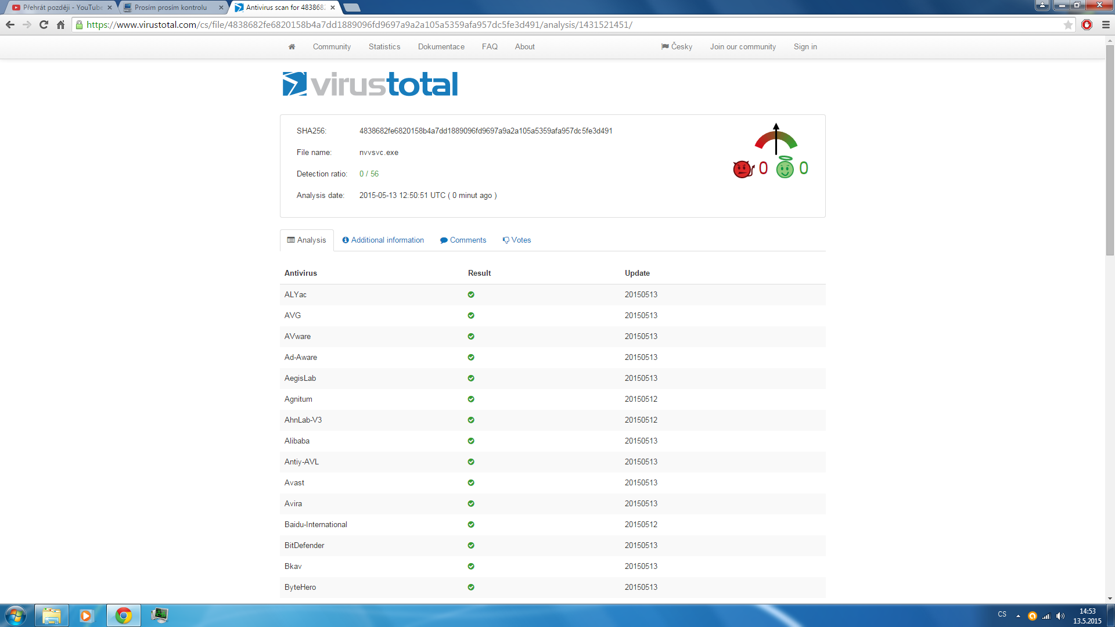Click the AVG row name
The image size is (1115, 627).
point(293,316)
